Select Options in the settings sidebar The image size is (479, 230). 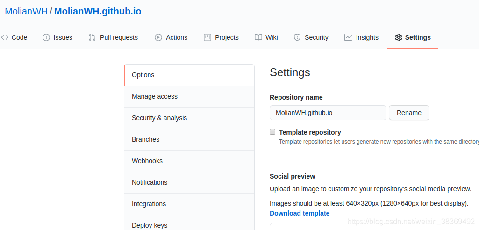click(189, 75)
